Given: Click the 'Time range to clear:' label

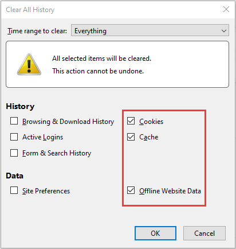Looking at the screenshot, I should (37, 31).
